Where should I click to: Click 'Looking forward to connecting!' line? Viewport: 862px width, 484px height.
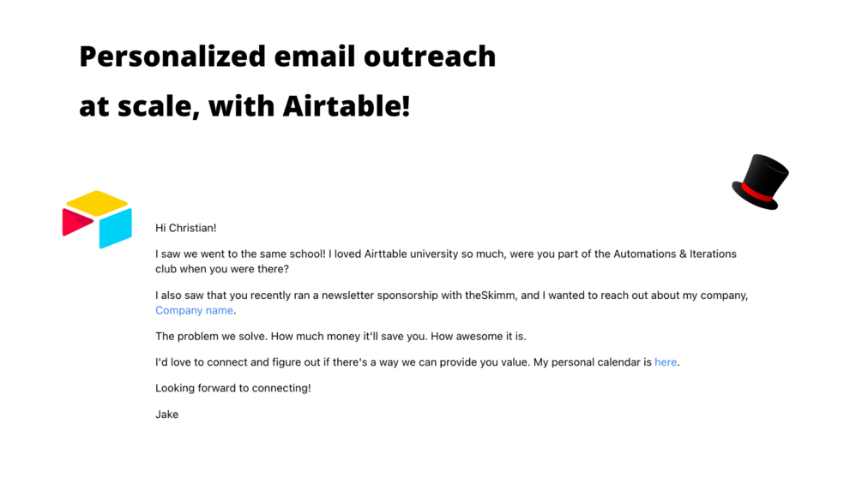(x=233, y=388)
